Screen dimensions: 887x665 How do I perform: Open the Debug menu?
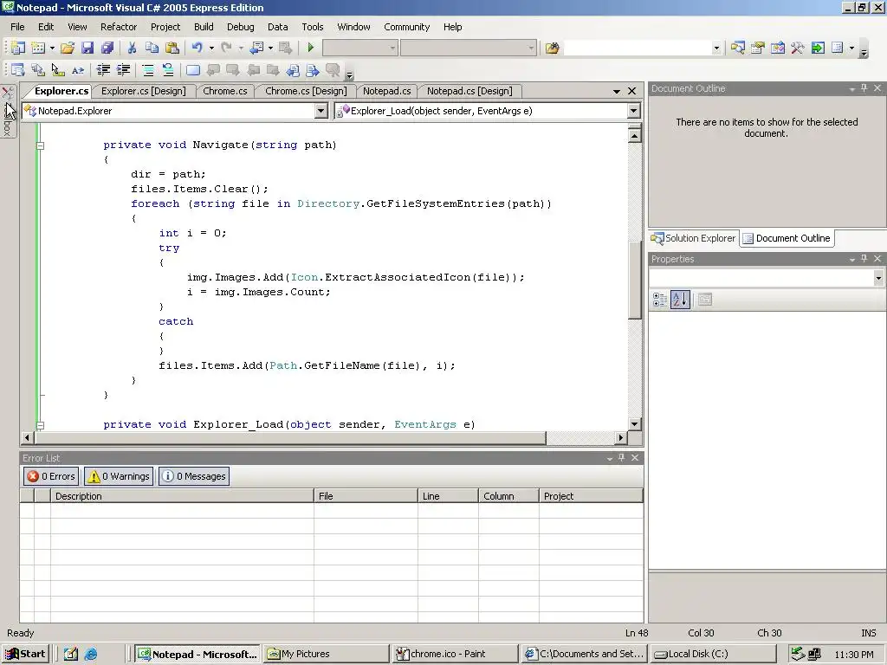click(241, 27)
